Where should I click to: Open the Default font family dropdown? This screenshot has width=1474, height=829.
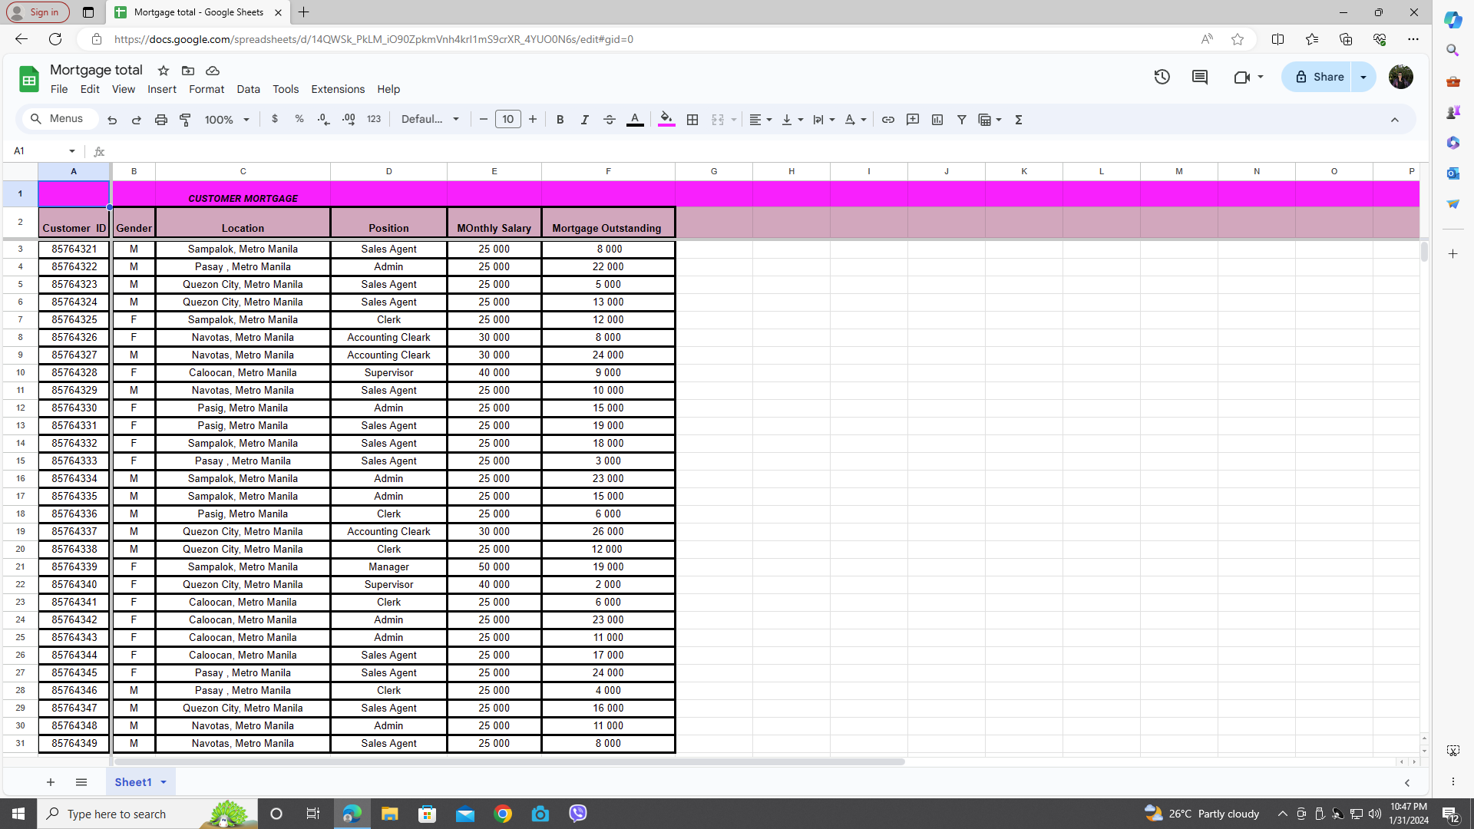[430, 120]
